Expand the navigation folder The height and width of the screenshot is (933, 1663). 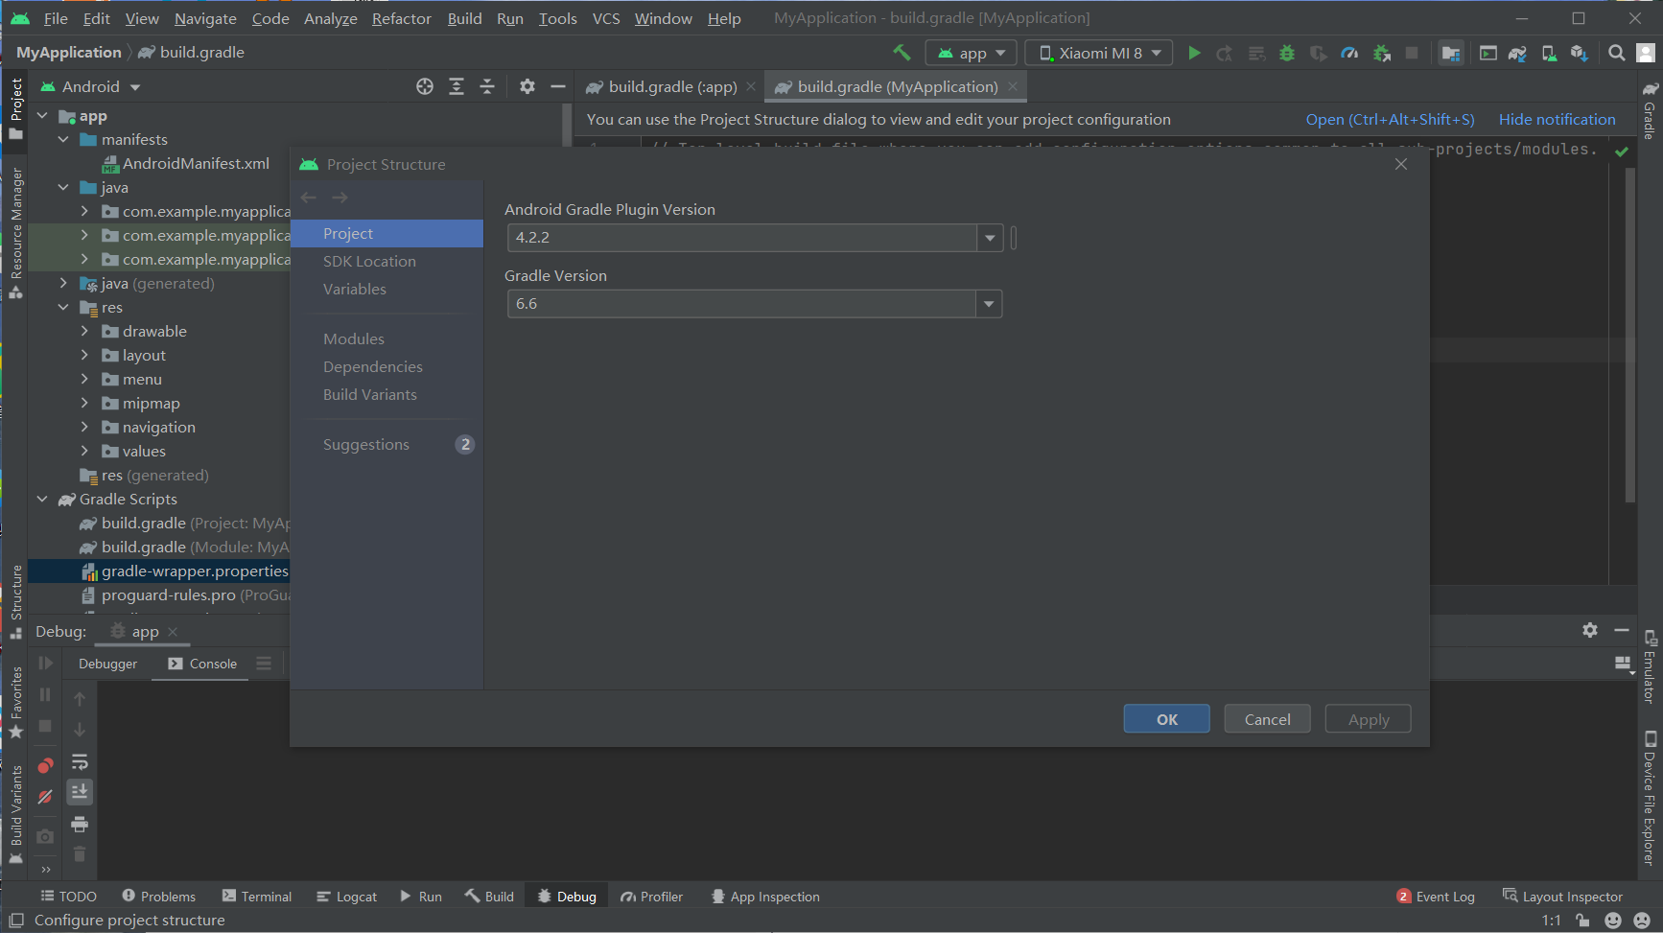tap(84, 427)
